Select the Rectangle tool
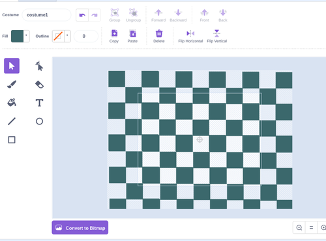 (x=12, y=140)
